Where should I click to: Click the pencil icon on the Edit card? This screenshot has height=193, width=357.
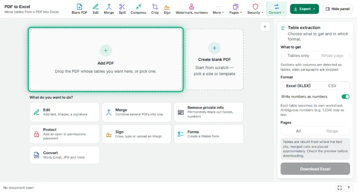click(37, 112)
